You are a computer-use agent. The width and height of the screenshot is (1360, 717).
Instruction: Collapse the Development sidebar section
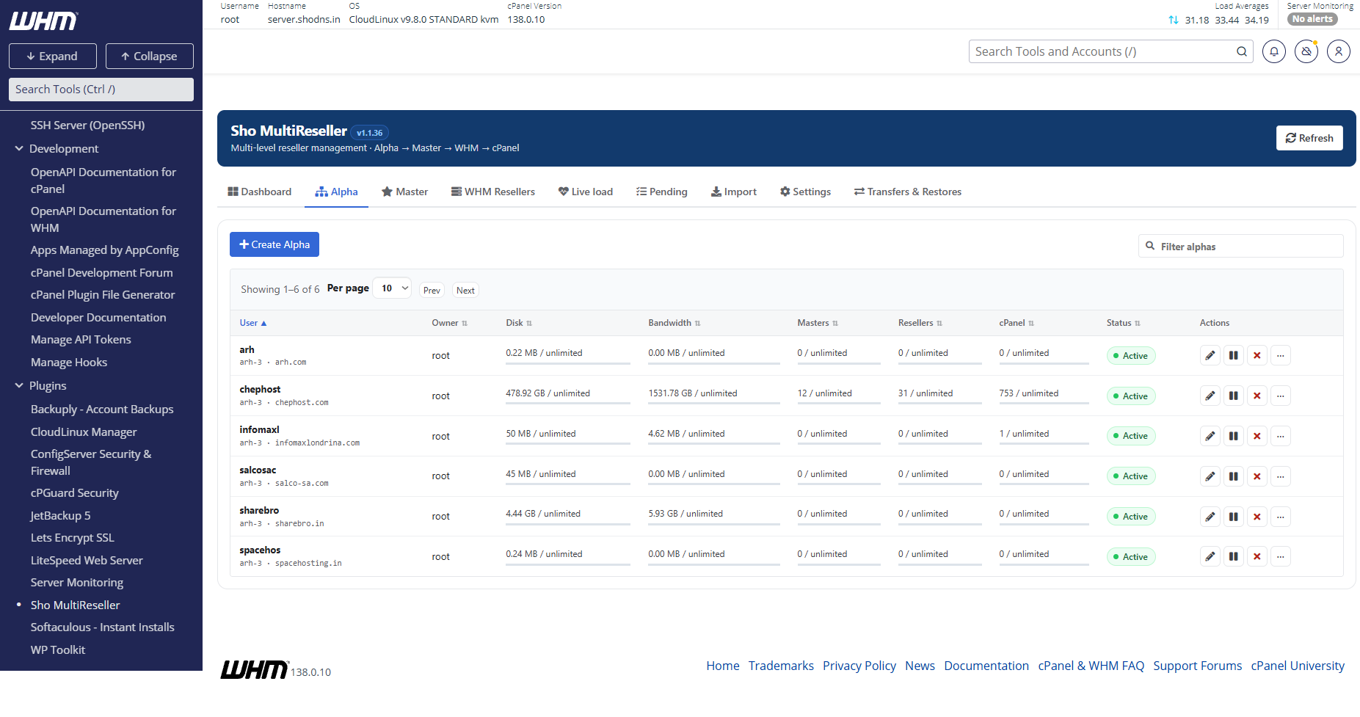point(19,148)
